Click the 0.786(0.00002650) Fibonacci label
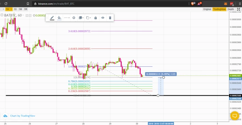 tap(79, 81)
